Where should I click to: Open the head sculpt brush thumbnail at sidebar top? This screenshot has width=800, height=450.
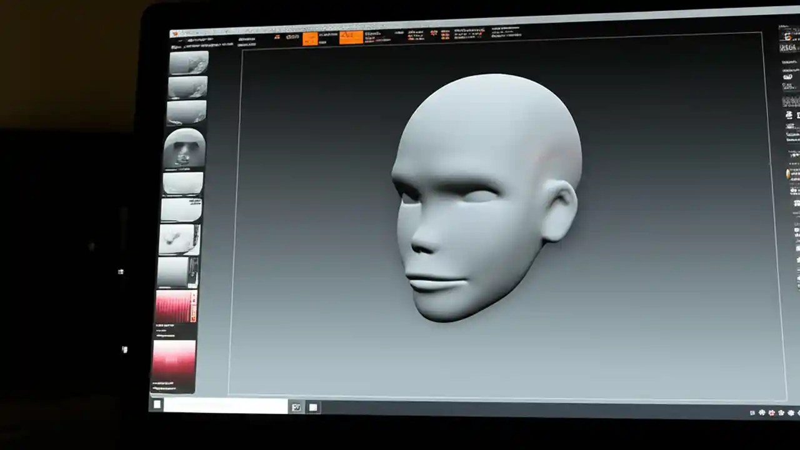(187, 62)
